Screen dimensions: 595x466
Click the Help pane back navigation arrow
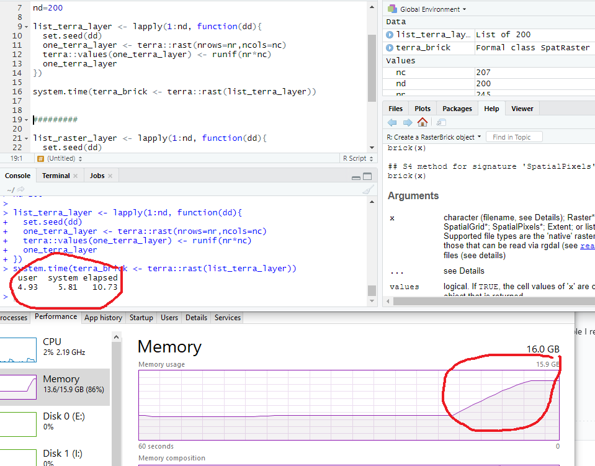(x=393, y=122)
